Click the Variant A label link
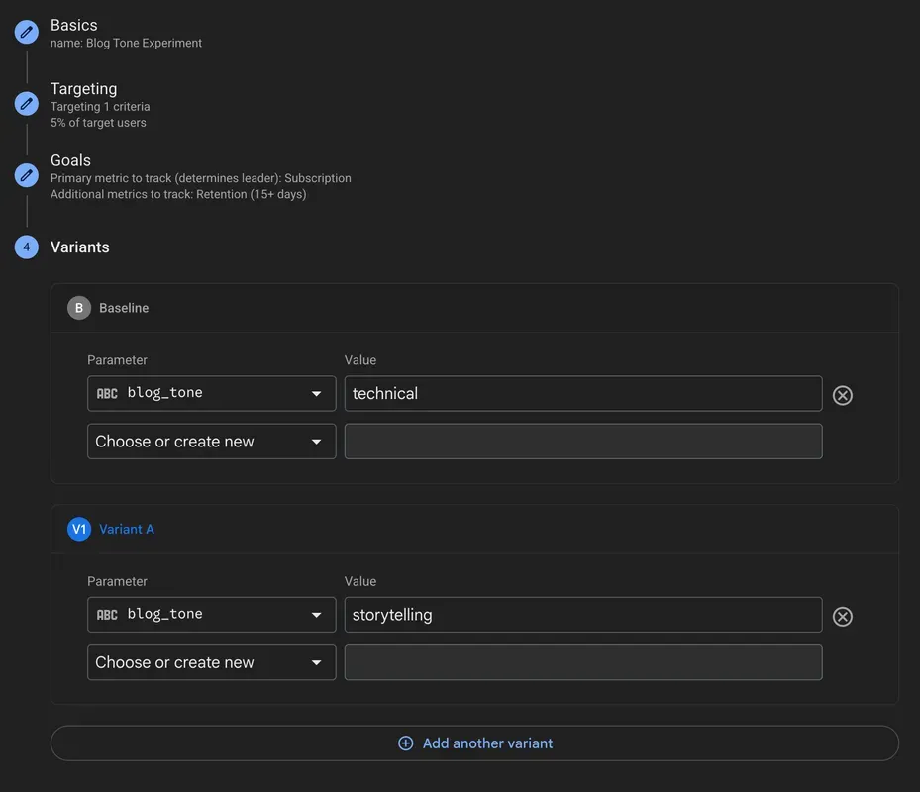Image resolution: width=920 pixels, height=792 pixels. point(128,528)
